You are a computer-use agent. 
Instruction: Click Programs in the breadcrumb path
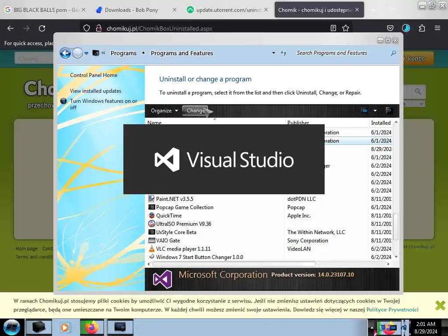click(123, 53)
